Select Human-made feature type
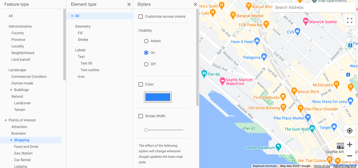Screen dimensions: 358x168 [22, 83]
